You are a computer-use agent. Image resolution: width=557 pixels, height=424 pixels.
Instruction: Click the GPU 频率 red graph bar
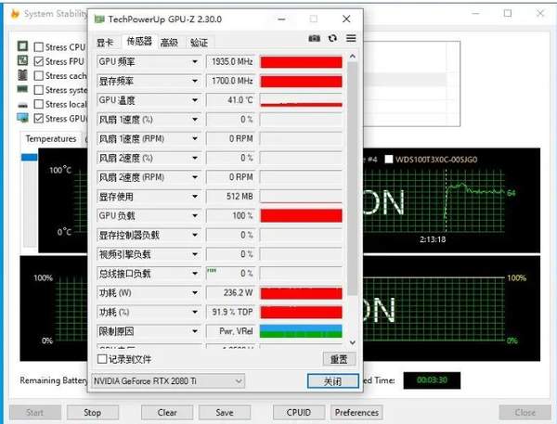point(301,62)
